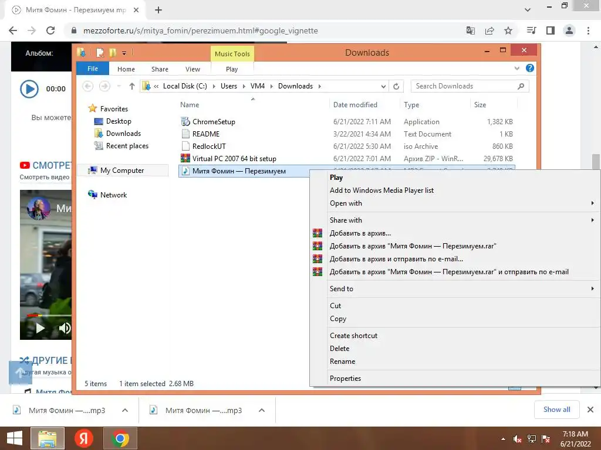Click the Chrome back arrow
The image size is (601, 450).
[x=13, y=30]
